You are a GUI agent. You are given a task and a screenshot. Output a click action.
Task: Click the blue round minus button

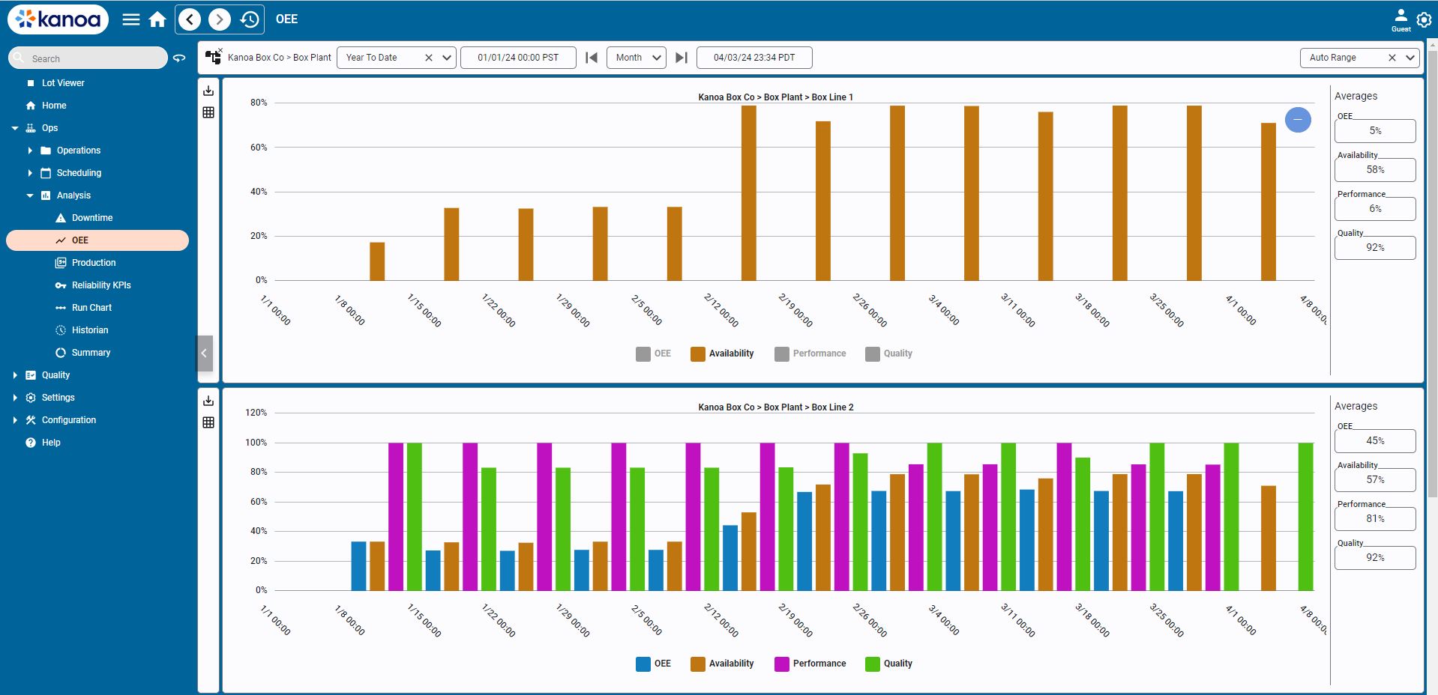click(1298, 120)
